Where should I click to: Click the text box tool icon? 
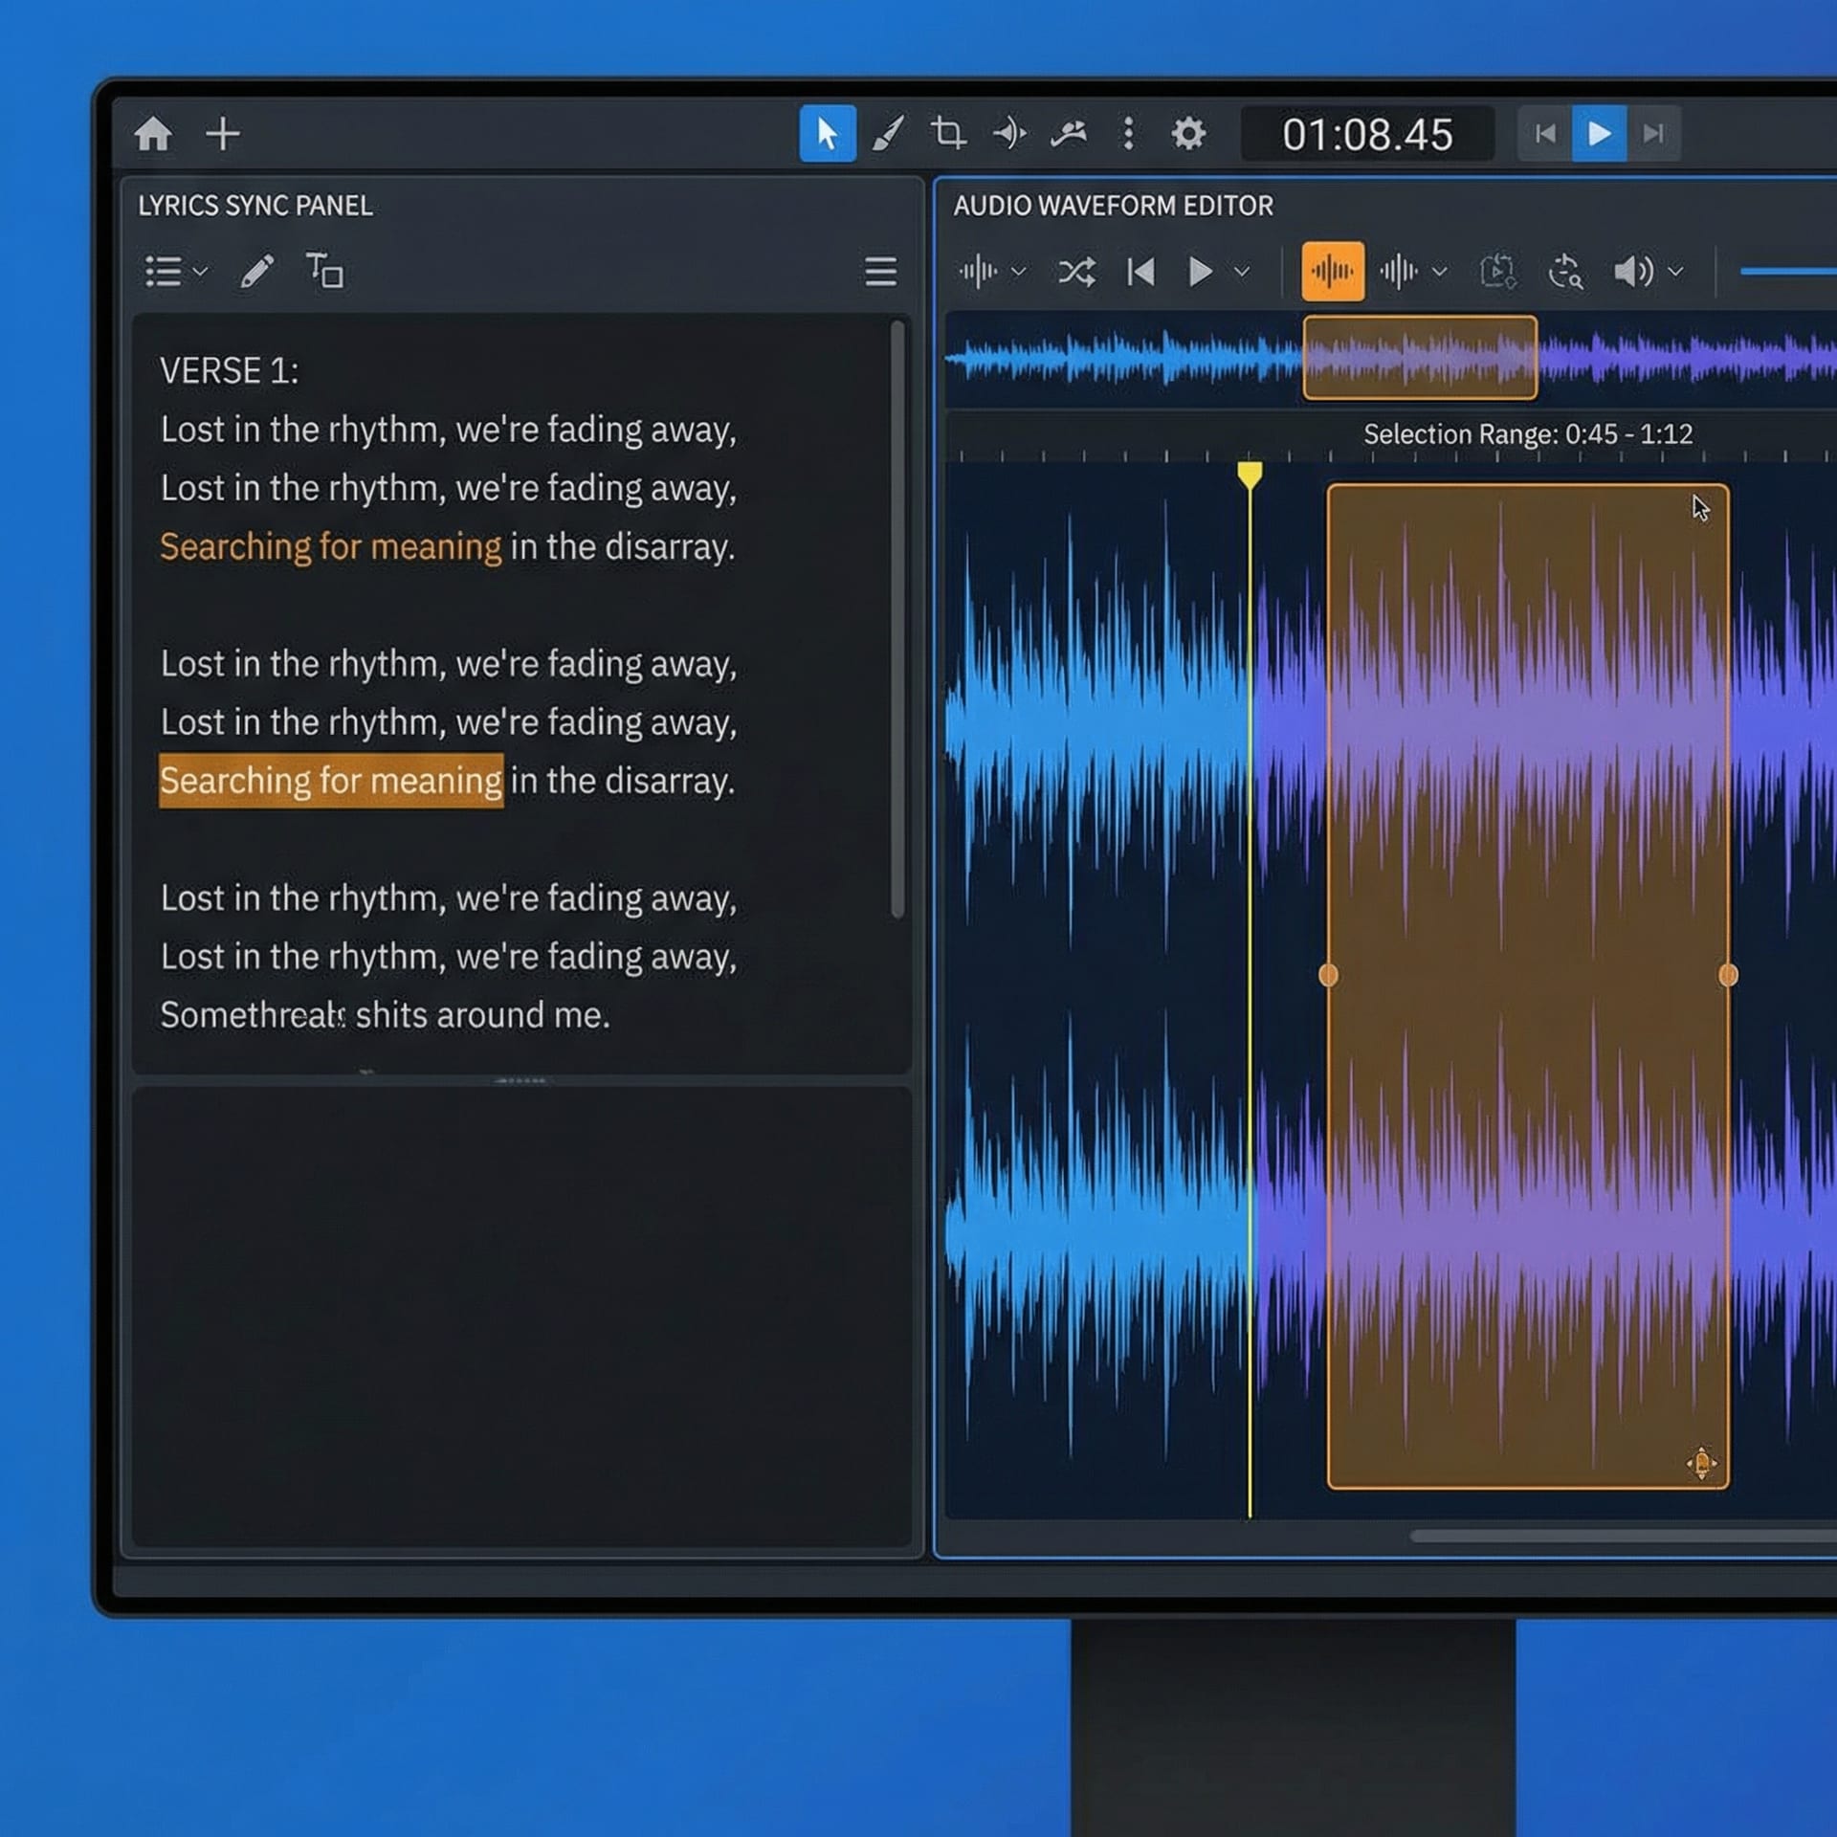point(324,271)
